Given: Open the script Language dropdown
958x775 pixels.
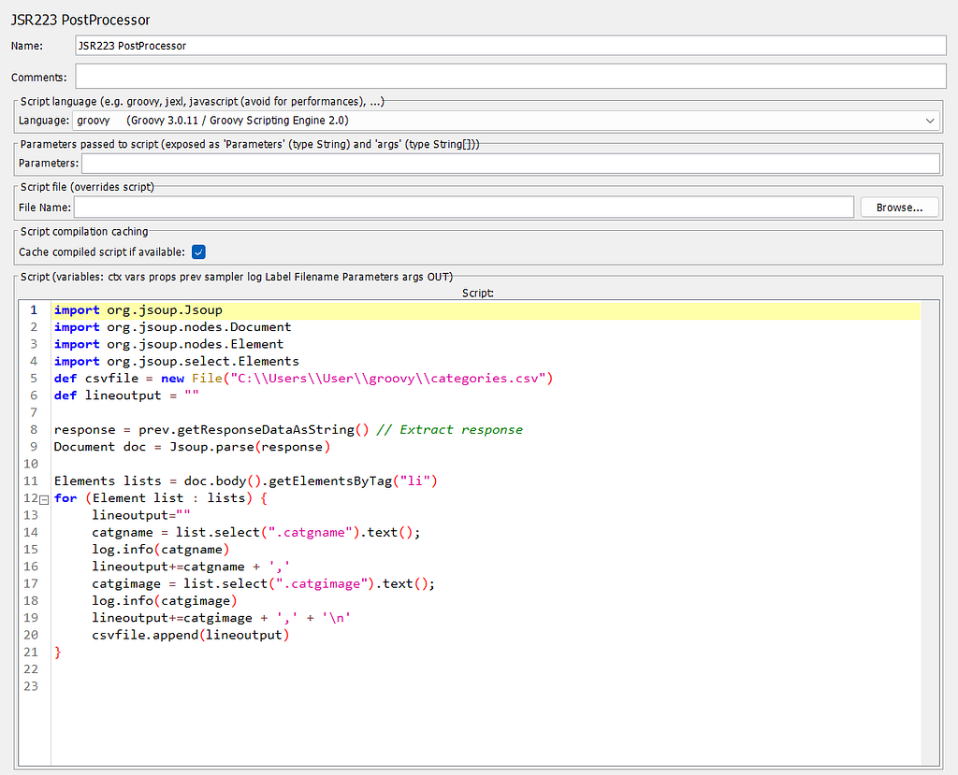Looking at the screenshot, I should [506, 121].
